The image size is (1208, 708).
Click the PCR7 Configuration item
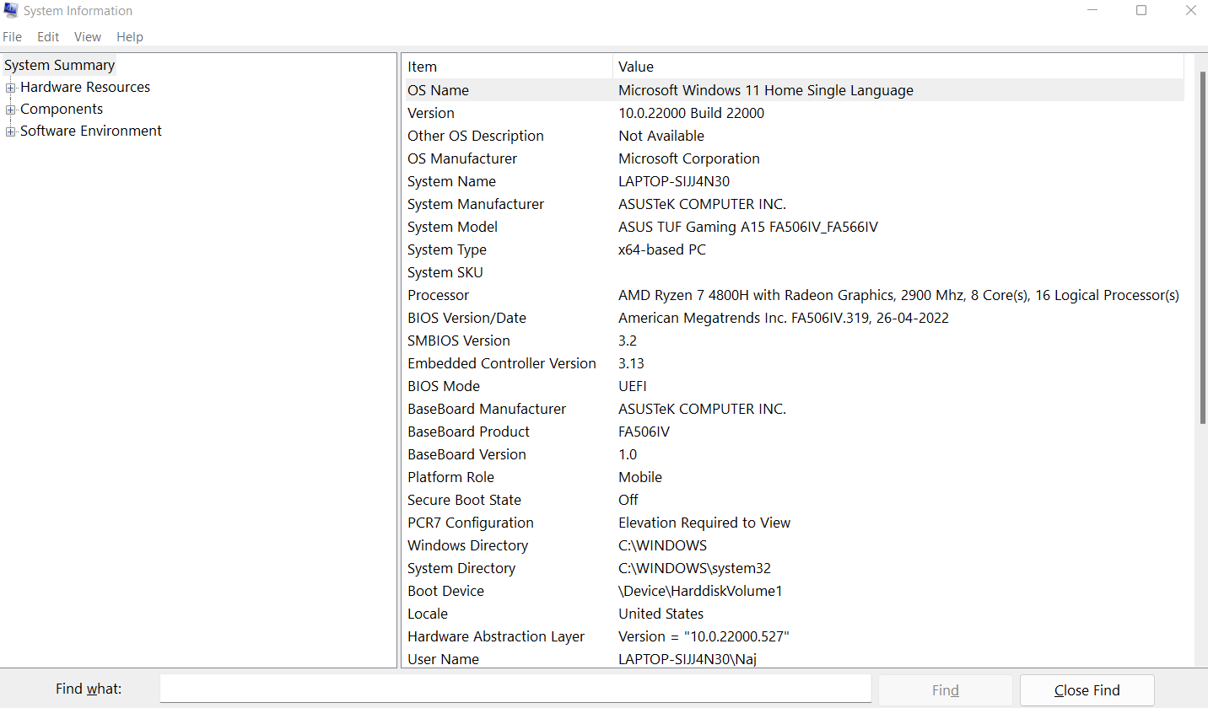pos(471,523)
